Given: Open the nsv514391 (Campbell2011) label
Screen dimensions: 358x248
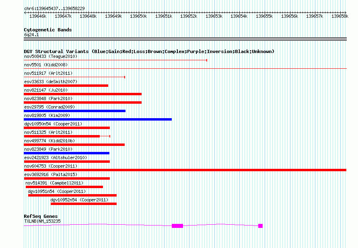Looking at the screenshot, I should click(54, 183).
